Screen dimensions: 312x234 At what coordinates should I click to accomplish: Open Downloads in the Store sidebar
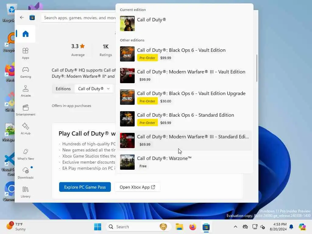26,173
